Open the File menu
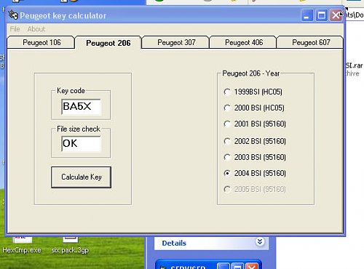 [15, 29]
